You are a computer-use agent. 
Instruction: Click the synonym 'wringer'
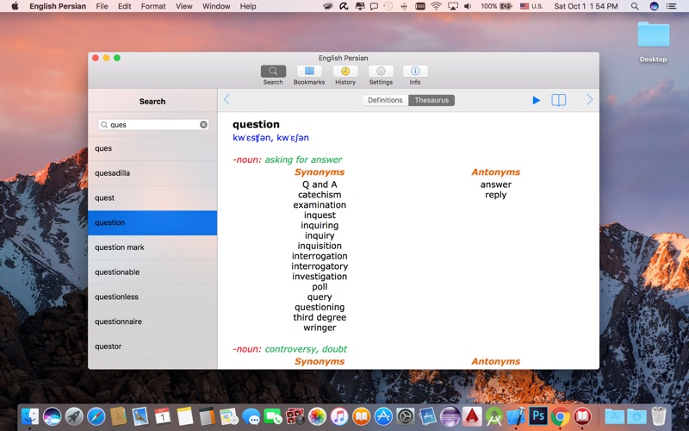click(x=320, y=328)
